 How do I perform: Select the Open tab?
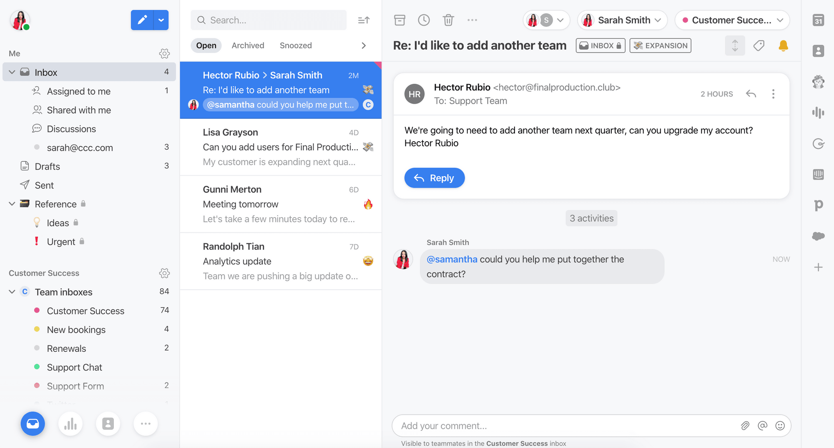(x=206, y=45)
